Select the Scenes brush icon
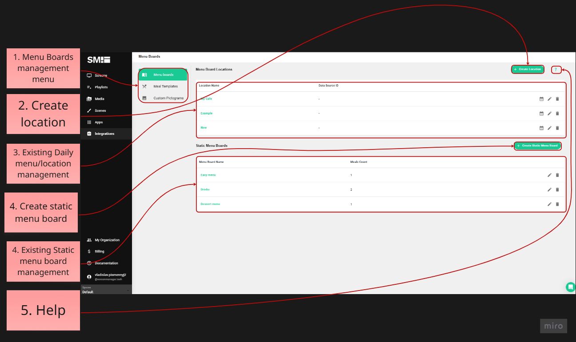The width and height of the screenshot is (576, 342). point(90,110)
